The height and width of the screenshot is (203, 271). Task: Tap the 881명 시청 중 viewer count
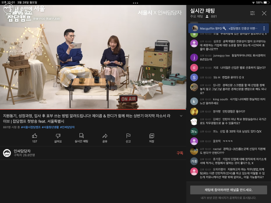[x=11, y=127]
